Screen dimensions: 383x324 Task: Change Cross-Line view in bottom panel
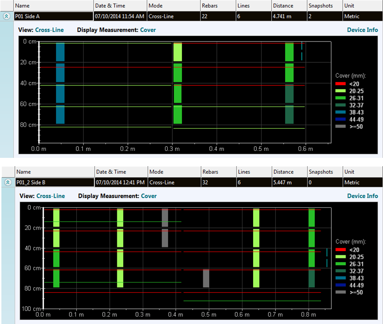point(50,196)
